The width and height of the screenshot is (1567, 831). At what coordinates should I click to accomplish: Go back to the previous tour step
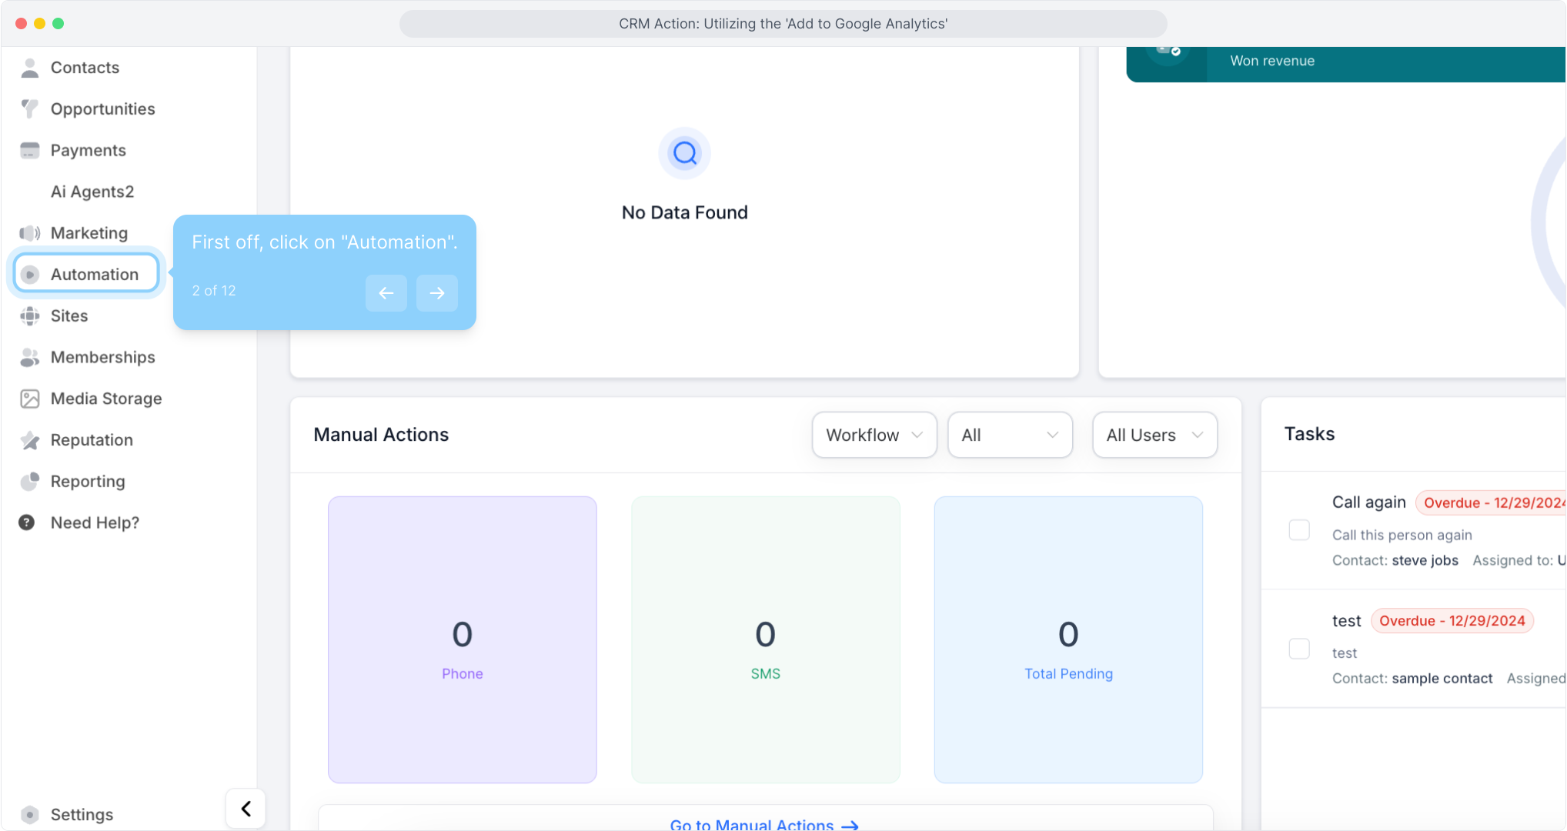386,293
